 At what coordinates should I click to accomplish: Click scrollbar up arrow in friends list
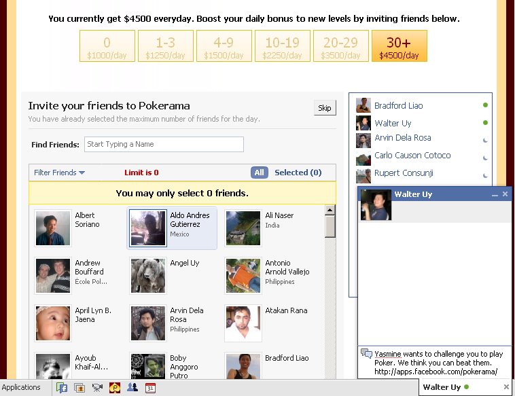pyautogui.click(x=330, y=210)
